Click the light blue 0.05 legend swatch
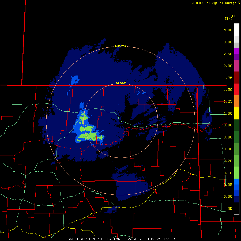Viewport: 241px width, 241px height. coord(236,182)
